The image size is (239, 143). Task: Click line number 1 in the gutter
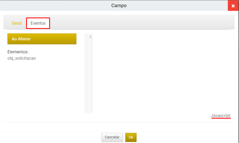tap(90, 37)
